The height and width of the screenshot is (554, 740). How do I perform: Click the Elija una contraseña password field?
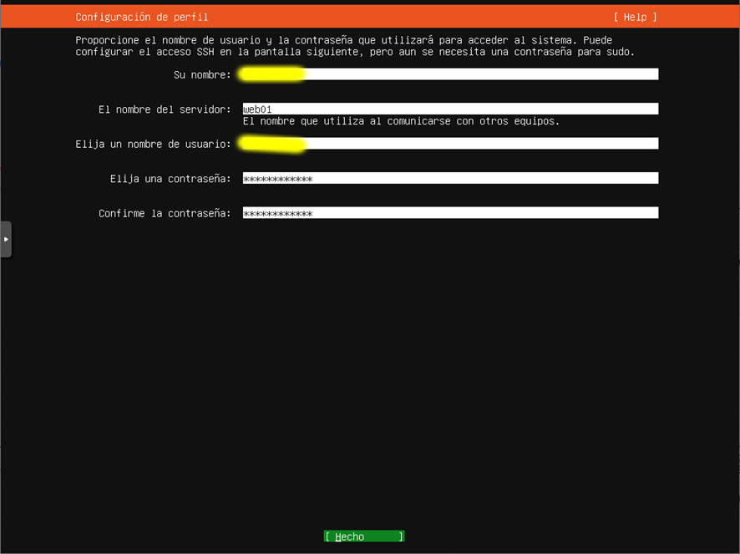pos(450,178)
